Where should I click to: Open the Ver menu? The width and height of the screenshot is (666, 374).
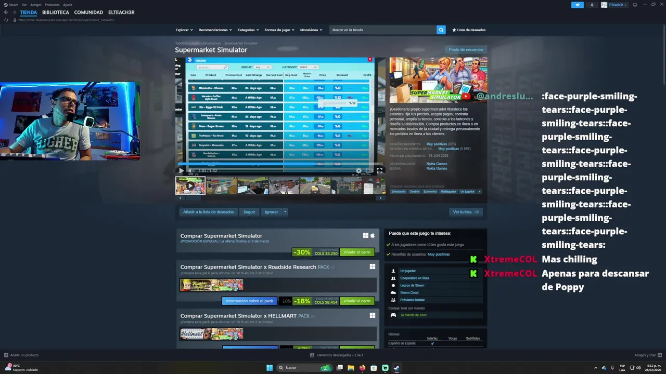coord(24,5)
